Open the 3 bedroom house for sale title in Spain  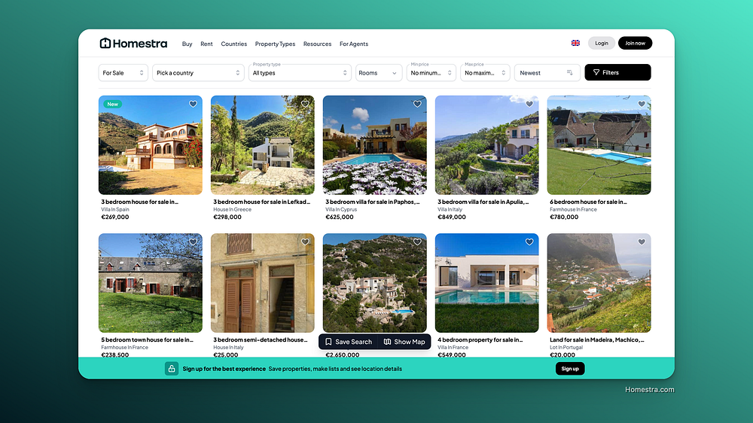pos(140,202)
